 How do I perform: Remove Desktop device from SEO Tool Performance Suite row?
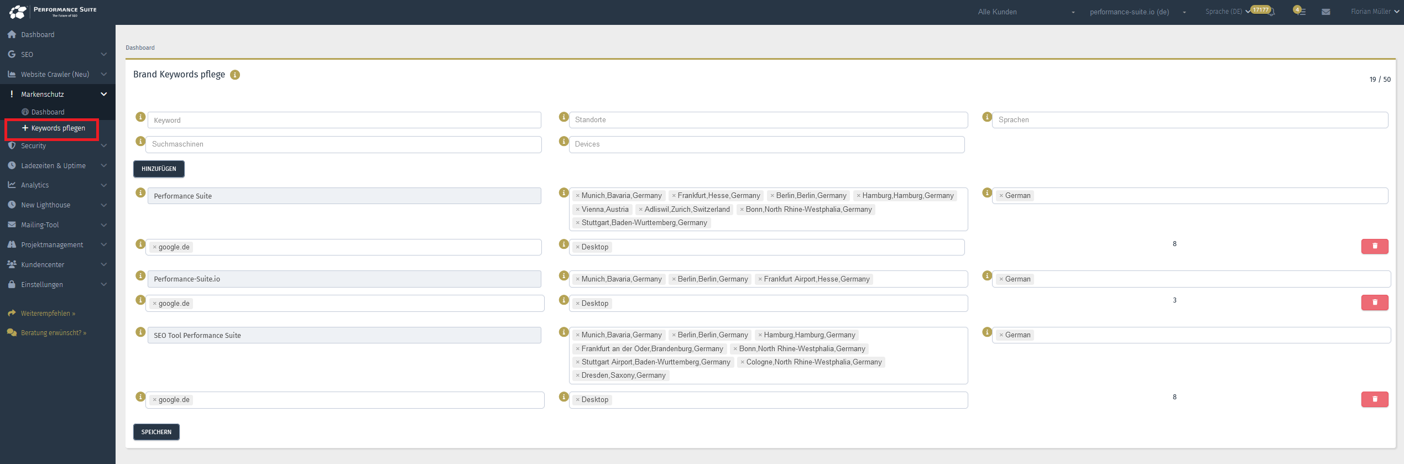click(x=577, y=400)
